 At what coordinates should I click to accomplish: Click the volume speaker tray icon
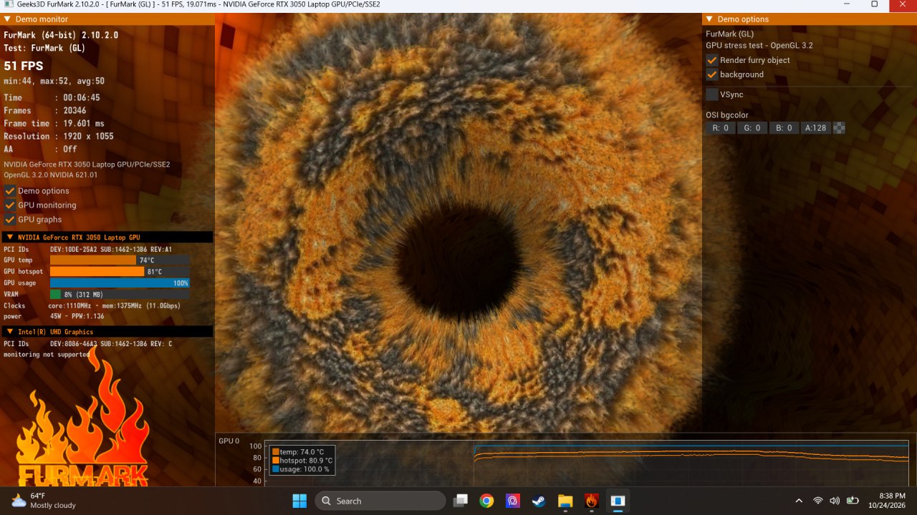coord(835,501)
